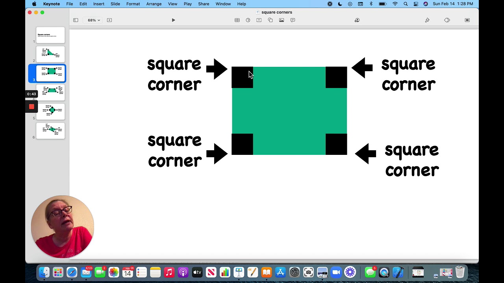Viewport: 504px width, 283px height.
Task: Select slide 5 thumbnail
Action: coord(50,112)
